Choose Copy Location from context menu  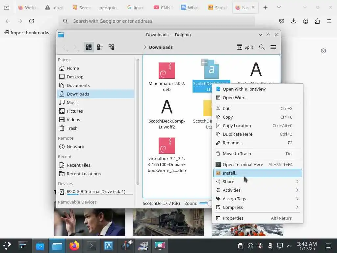coord(258,126)
